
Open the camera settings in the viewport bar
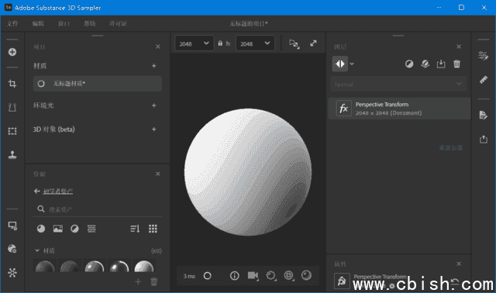coord(253,276)
